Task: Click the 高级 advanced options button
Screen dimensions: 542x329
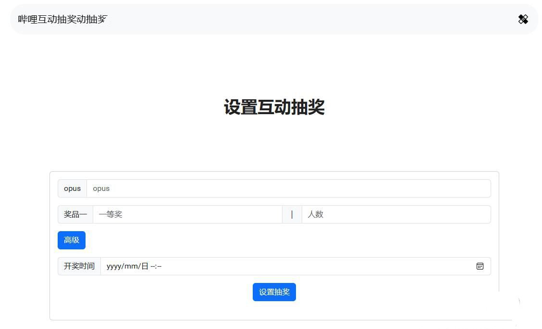Action: (x=71, y=240)
